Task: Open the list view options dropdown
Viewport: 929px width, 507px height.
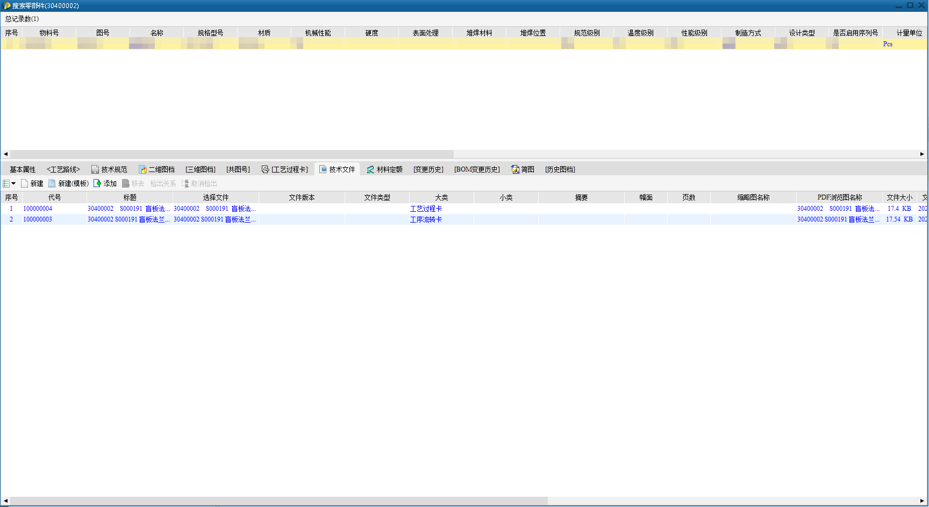Action: [x=9, y=183]
